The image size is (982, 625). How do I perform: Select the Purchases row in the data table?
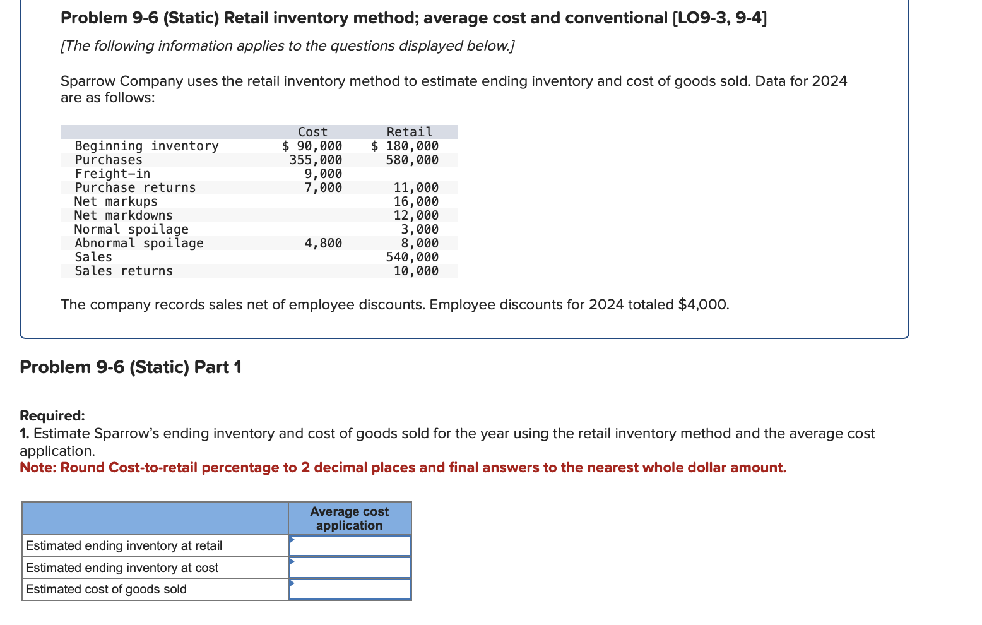[109, 160]
